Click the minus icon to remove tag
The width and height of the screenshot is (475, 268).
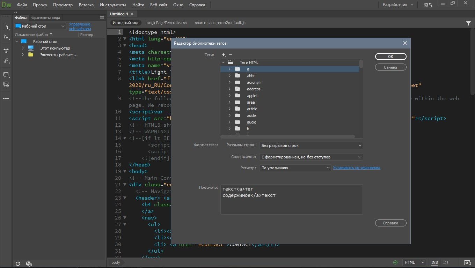click(x=231, y=55)
